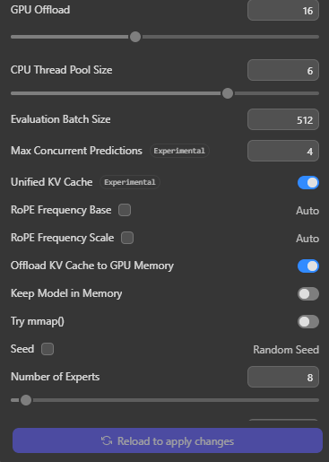This screenshot has width=329, height=462.
Task: Click the CPU Thread Pool Size slider handle
Action: click(228, 93)
